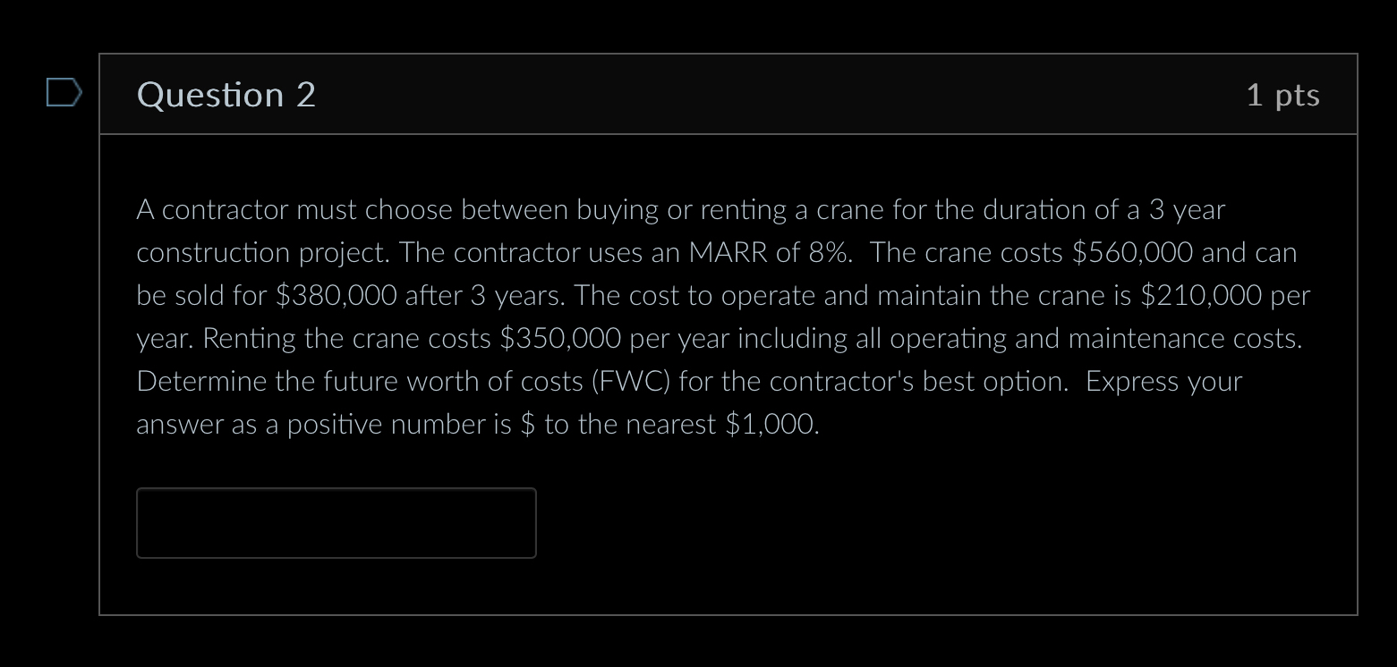
Task: Click the Question 2 header bar
Action: [716, 94]
